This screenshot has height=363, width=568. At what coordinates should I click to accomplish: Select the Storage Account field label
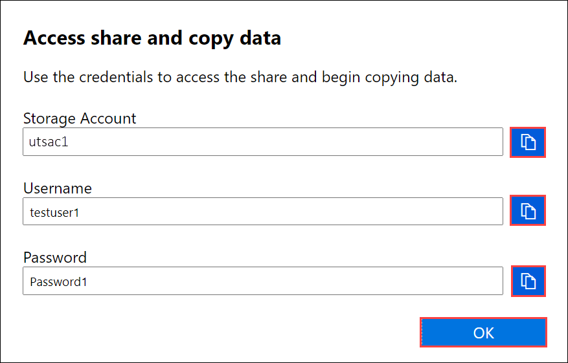[x=80, y=118]
